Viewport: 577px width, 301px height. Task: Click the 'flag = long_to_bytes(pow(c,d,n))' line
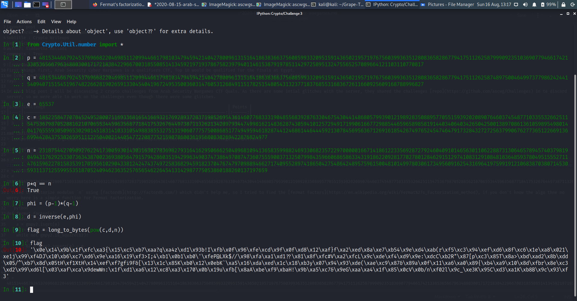click(x=75, y=230)
